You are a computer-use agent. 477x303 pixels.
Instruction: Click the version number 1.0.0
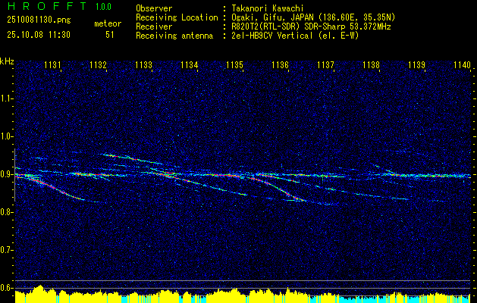pyautogui.click(x=103, y=6)
